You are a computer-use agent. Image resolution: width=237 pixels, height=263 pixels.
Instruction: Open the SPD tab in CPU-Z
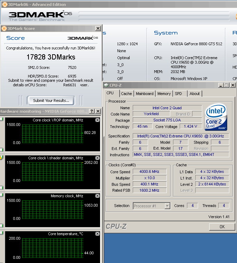178,94
